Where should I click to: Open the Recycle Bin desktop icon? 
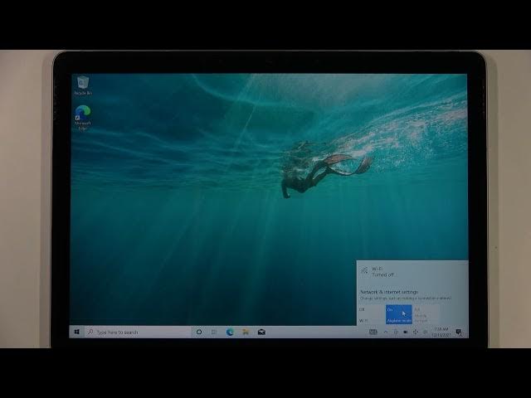point(82,84)
